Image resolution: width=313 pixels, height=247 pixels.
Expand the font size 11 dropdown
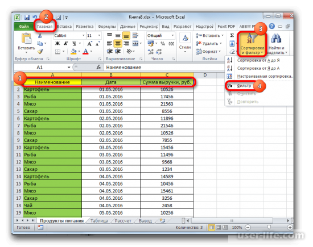point(94,36)
